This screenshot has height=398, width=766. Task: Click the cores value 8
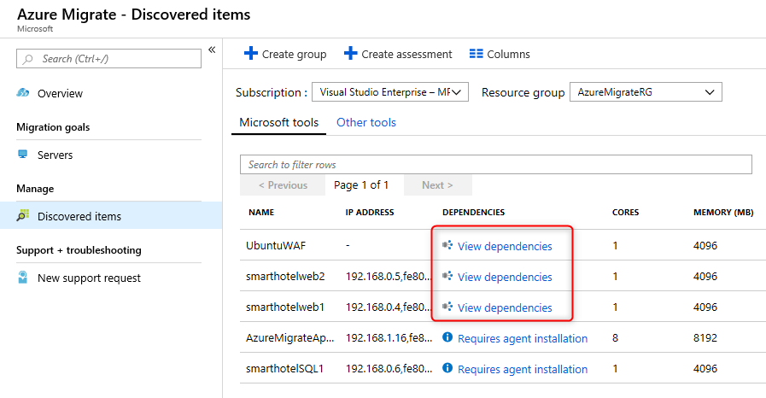point(615,338)
